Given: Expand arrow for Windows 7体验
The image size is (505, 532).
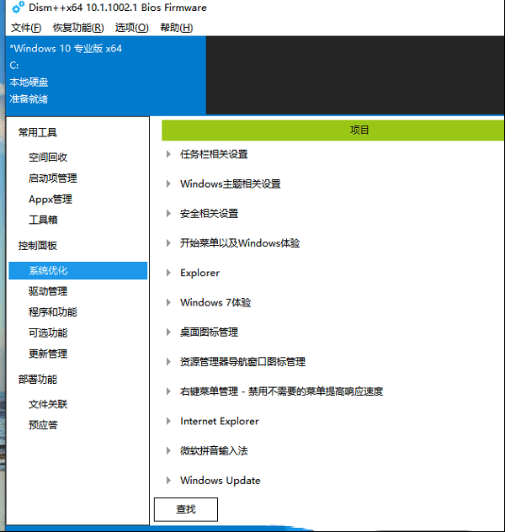Looking at the screenshot, I should pyautogui.click(x=168, y=303).
